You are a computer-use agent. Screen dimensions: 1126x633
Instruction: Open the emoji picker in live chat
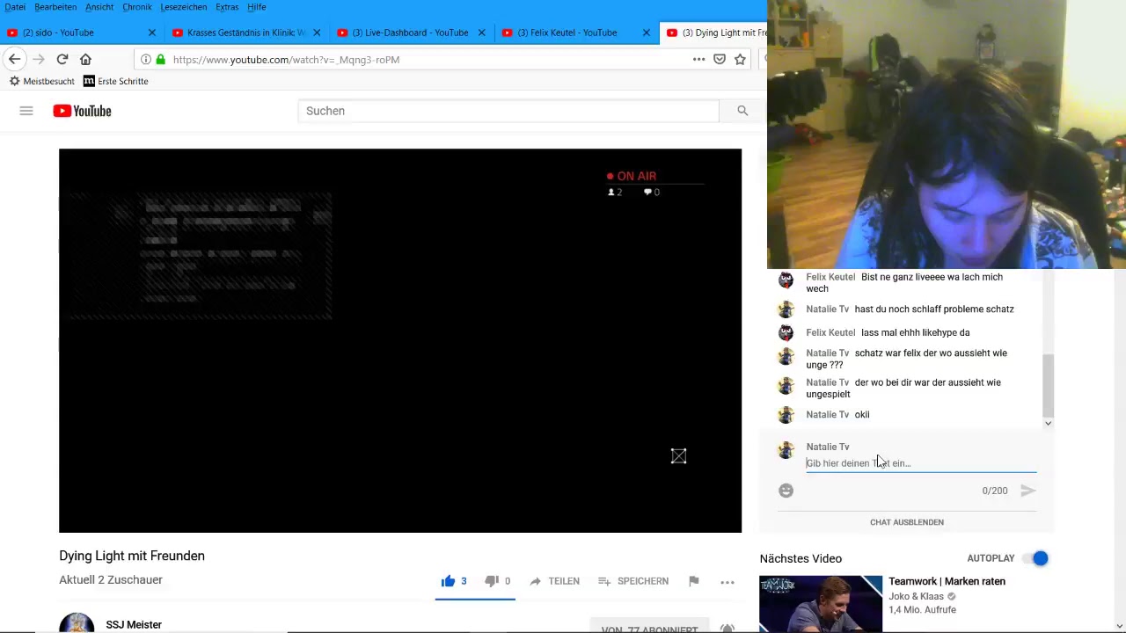786,491
